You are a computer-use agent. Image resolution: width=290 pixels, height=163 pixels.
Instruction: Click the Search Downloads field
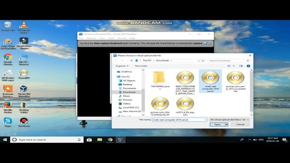(228, 61)
